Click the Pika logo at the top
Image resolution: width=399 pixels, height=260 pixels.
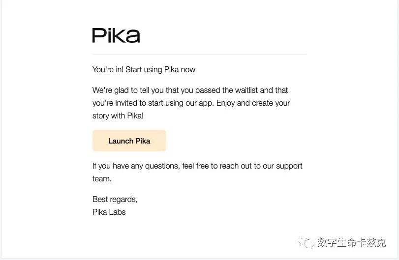click(x=116, y=35)
